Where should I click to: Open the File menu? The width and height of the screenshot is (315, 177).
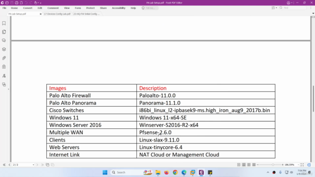(4, 8)
